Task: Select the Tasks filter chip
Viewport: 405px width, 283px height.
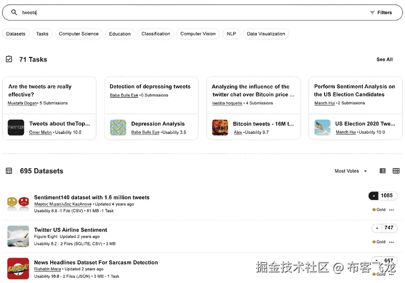Action: coord(42,34)
